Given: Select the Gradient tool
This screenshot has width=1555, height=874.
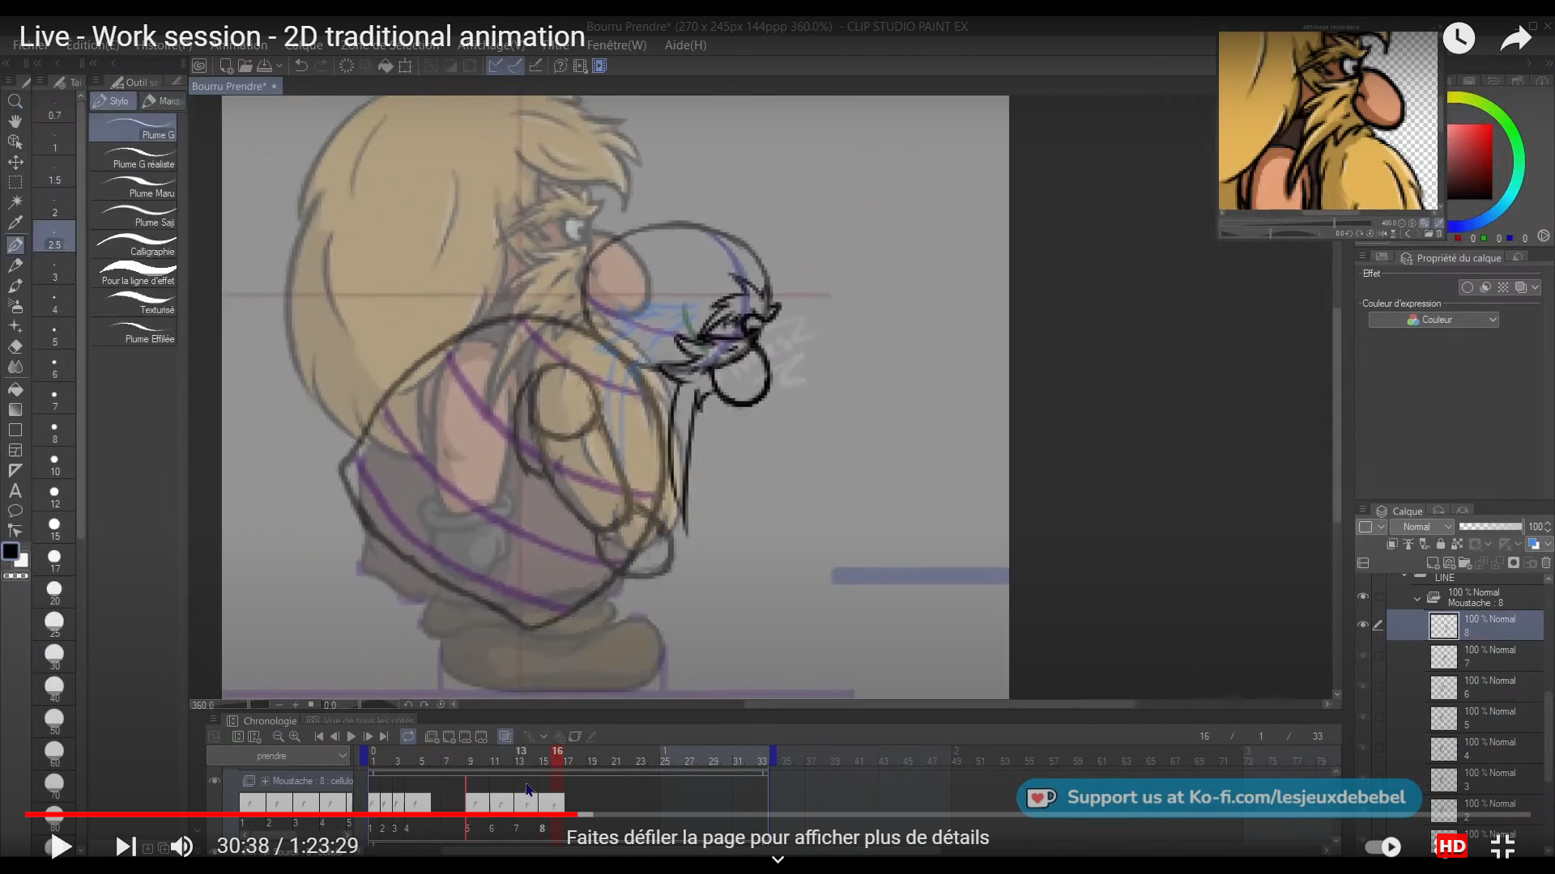Looking at the screenshot, I should click(15, 409).
